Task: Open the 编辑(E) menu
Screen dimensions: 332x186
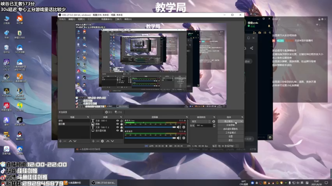Action: click(x=72, y=19)
